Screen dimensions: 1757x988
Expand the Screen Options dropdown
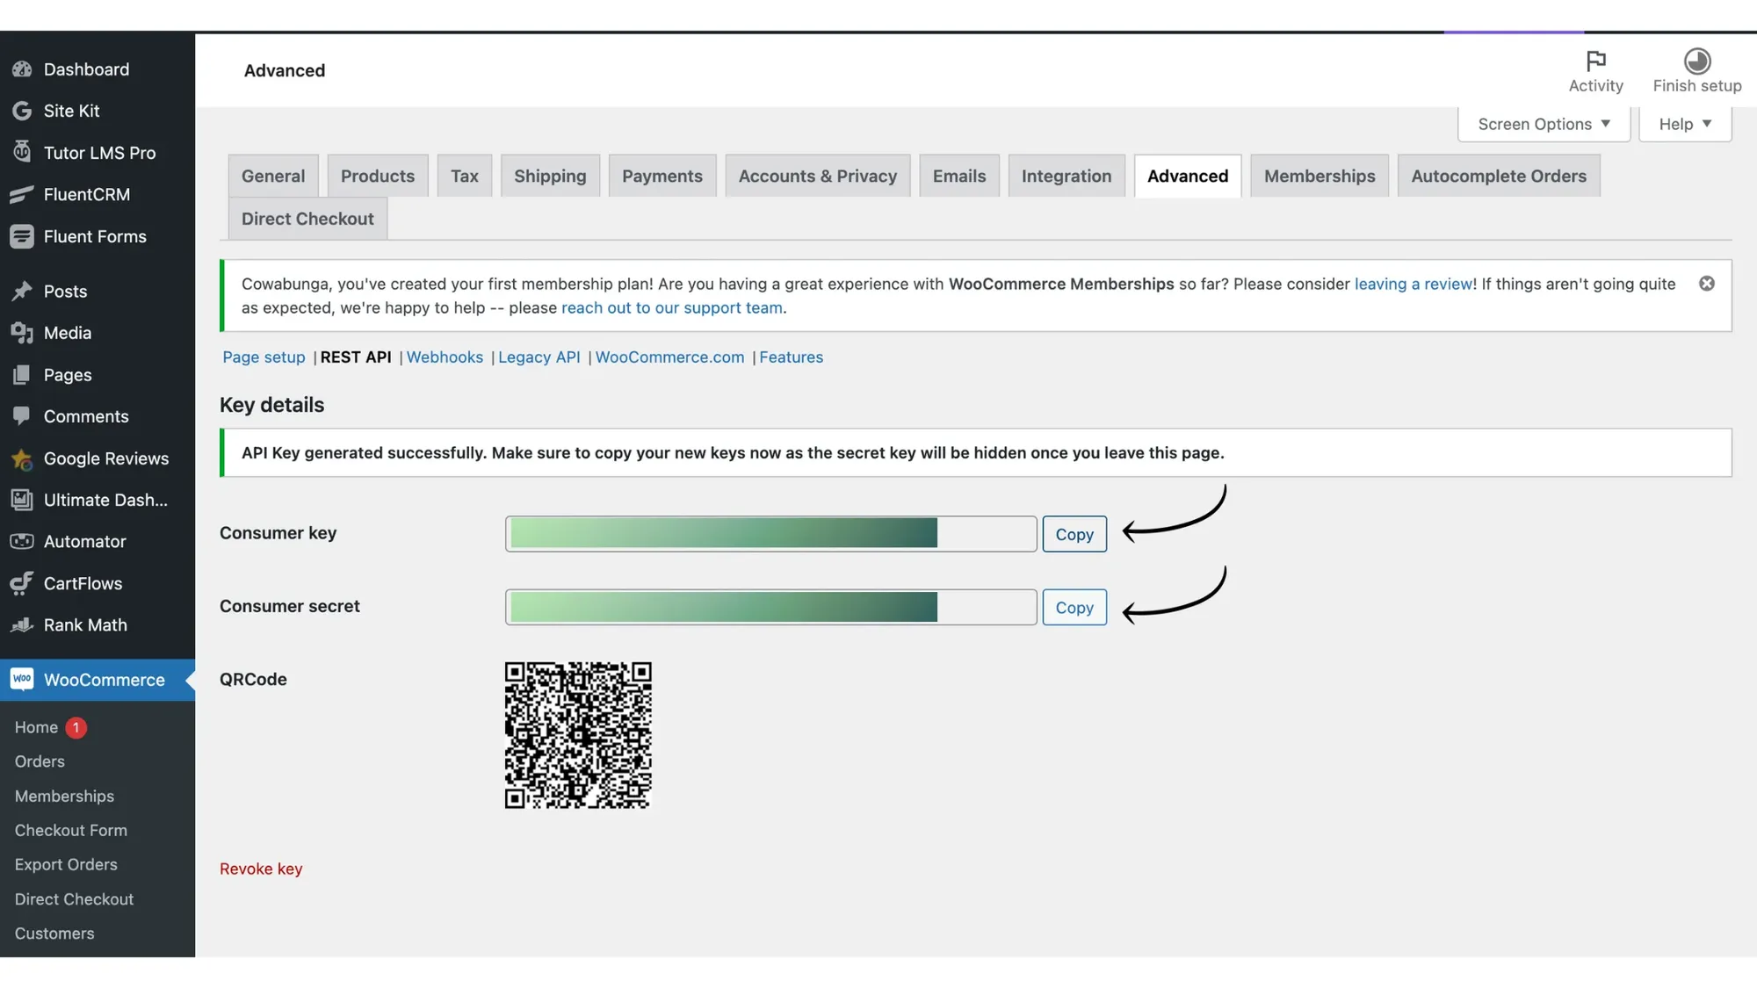click(1544, 124)
